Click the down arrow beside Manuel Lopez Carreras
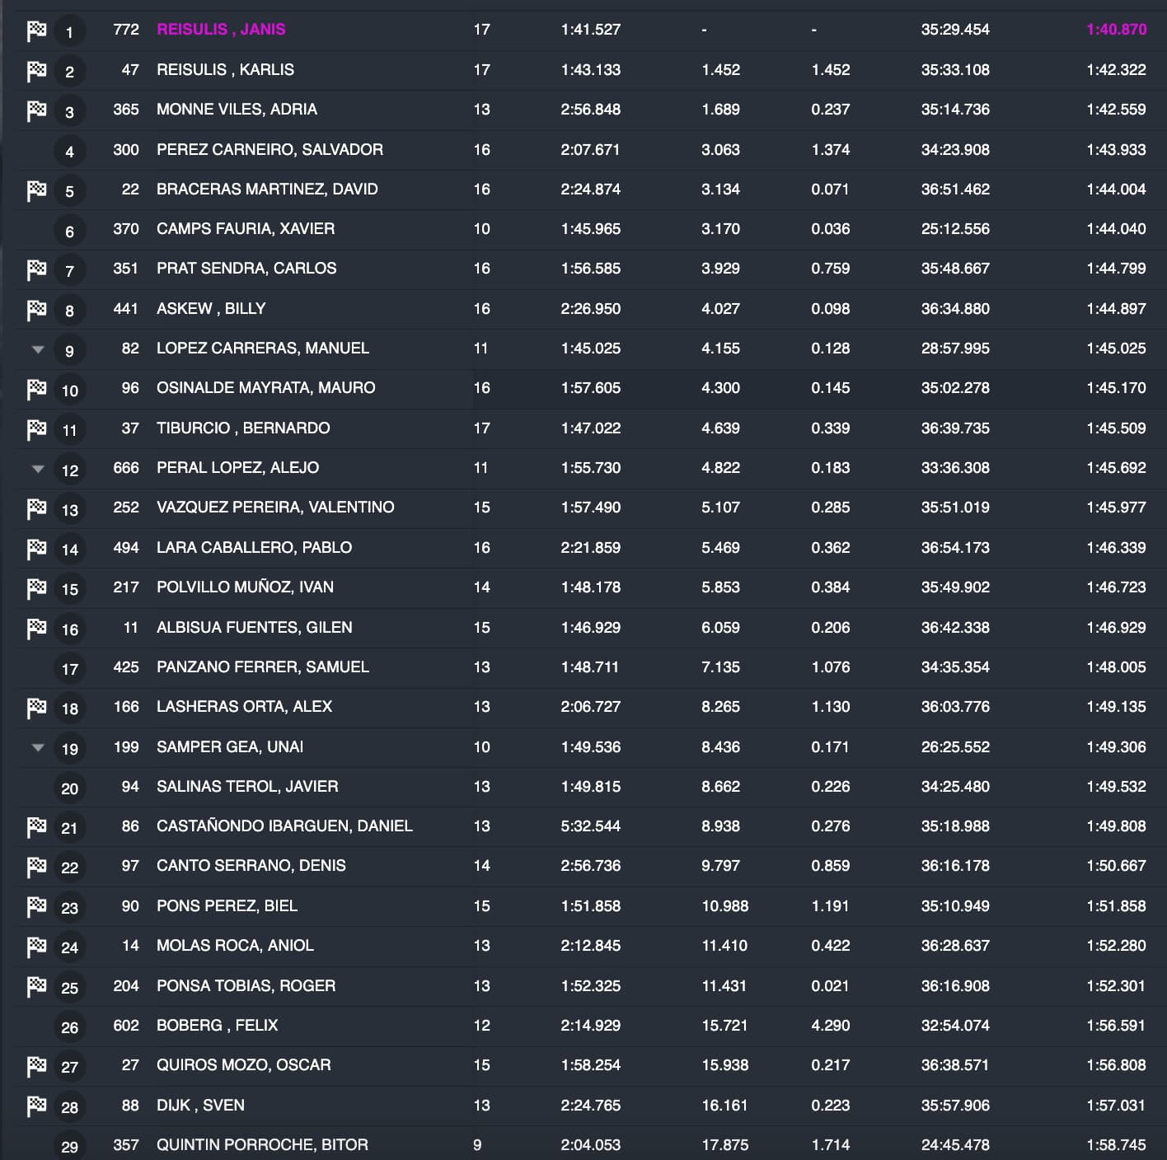Viewport: 1167px width, 1160px height. coord(38,349)
